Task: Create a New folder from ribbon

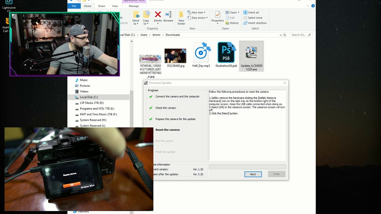Action: pyautogui.click(x=181, y=18)
